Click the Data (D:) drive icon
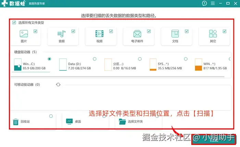 (63, 65)
